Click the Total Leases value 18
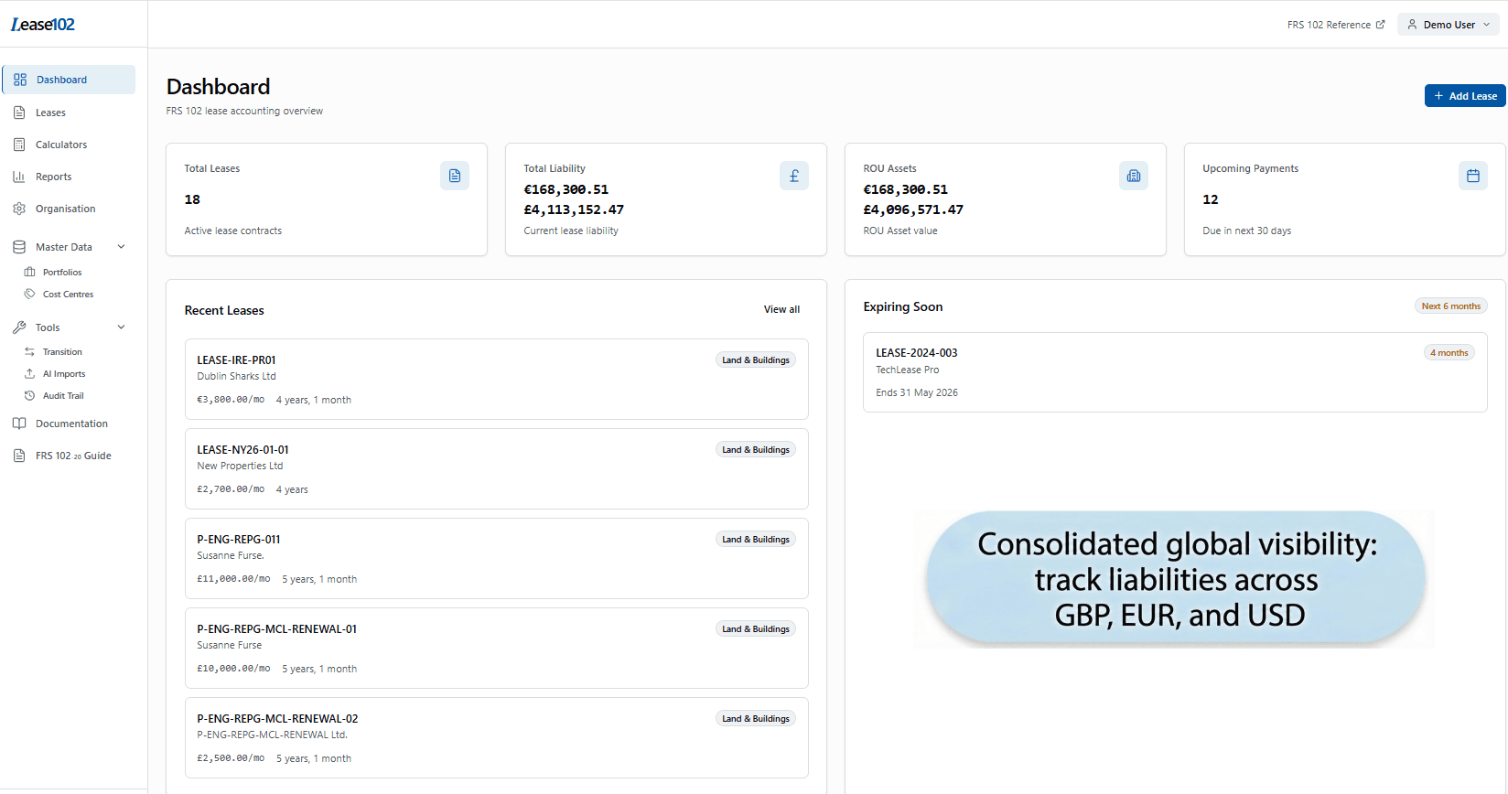 pyautogui.click(x=192, y=199)
